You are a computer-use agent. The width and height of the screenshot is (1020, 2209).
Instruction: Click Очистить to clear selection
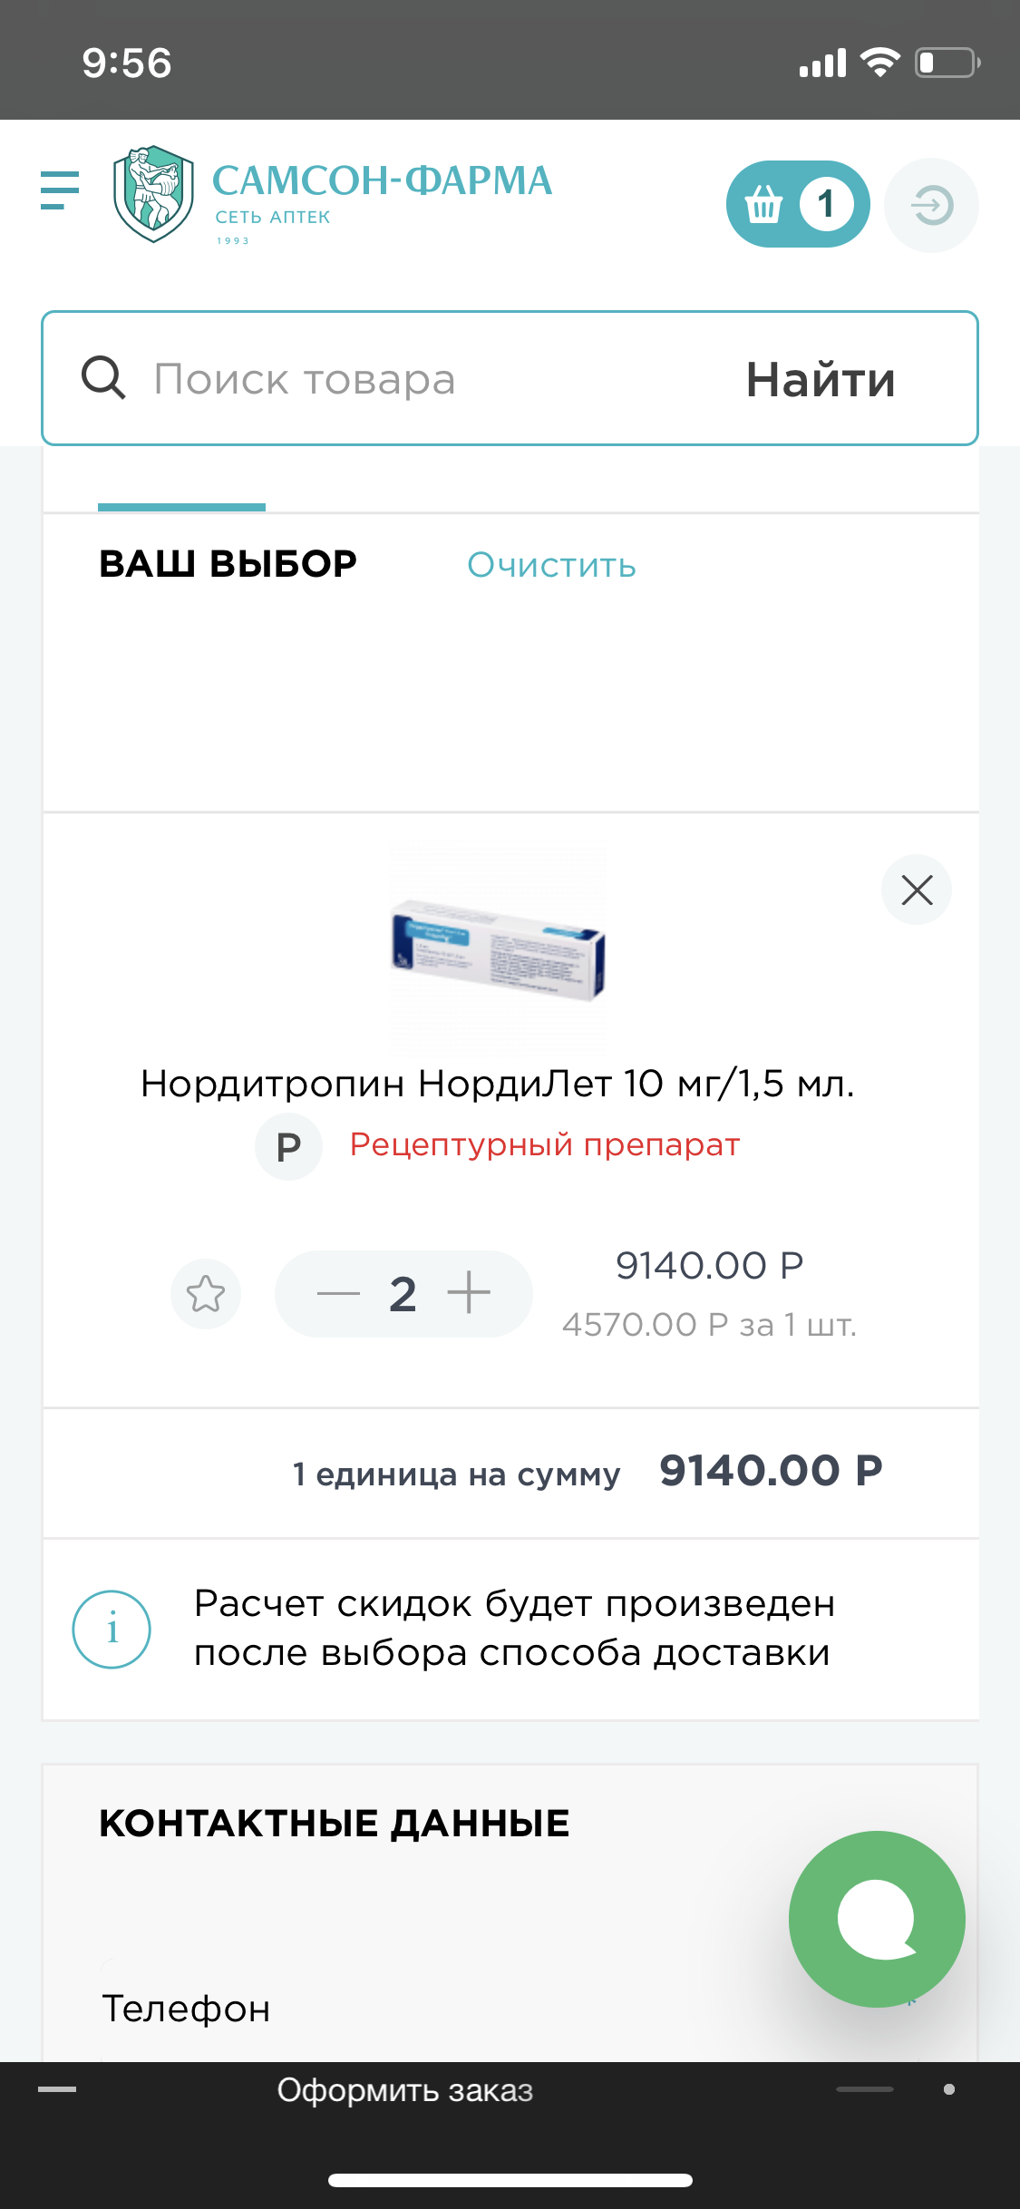coord(551,565)
